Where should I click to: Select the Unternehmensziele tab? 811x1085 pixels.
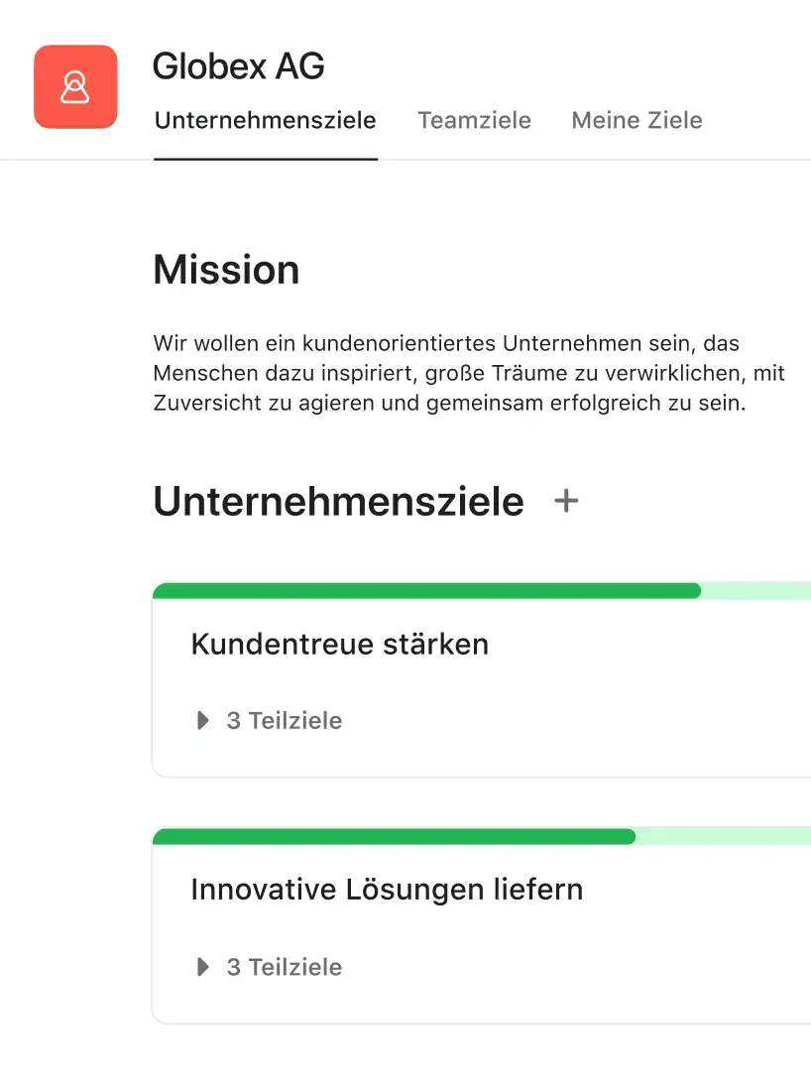[x=265, y=120]
